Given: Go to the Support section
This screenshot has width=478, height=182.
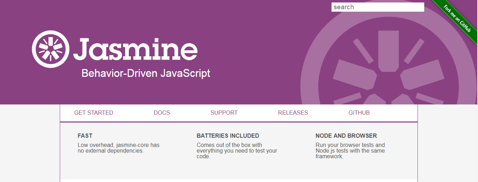Looking at the screenshot, I should pos(224,113).
